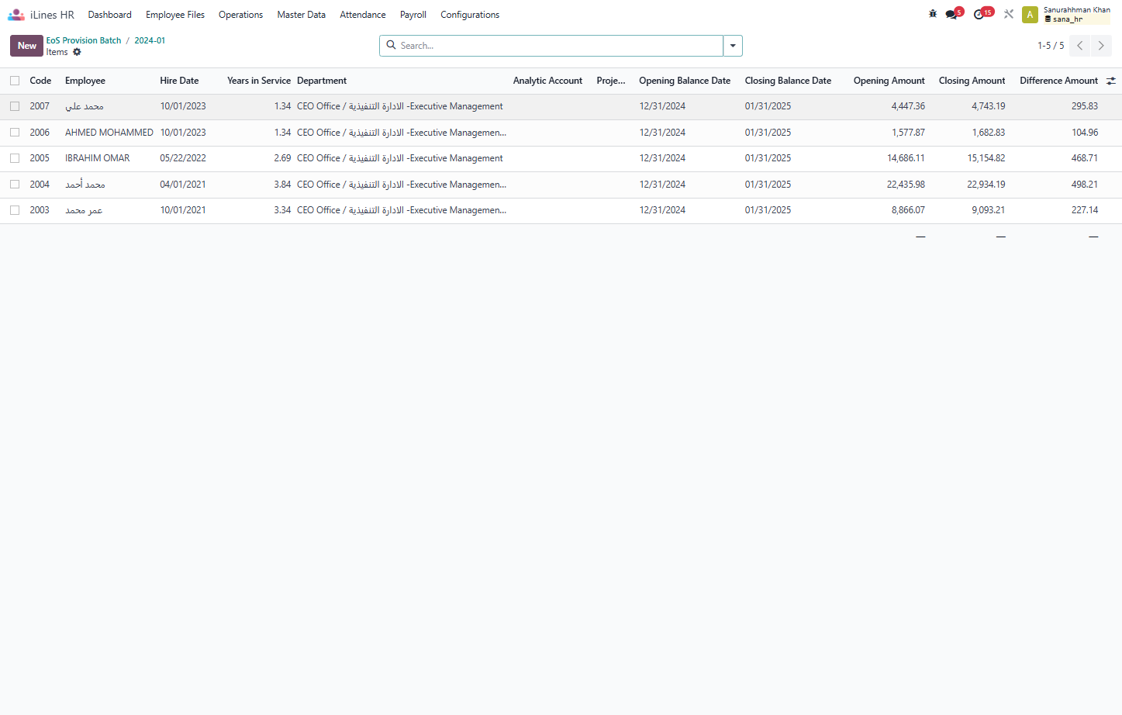
Task: Open the Items gear actions menu
Action: click(x=77, y=52)
